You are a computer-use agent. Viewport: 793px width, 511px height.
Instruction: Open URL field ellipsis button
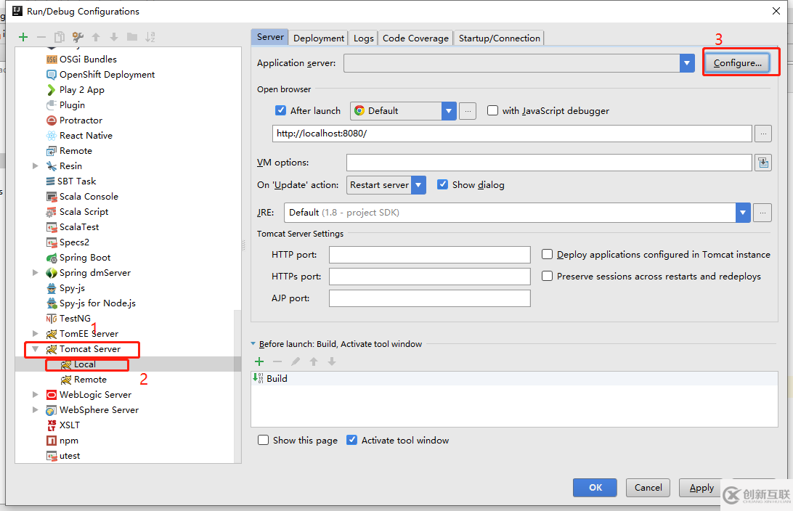763,134
